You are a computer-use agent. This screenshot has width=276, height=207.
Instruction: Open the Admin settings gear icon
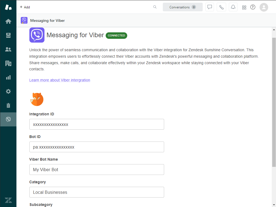click(8, 91)
